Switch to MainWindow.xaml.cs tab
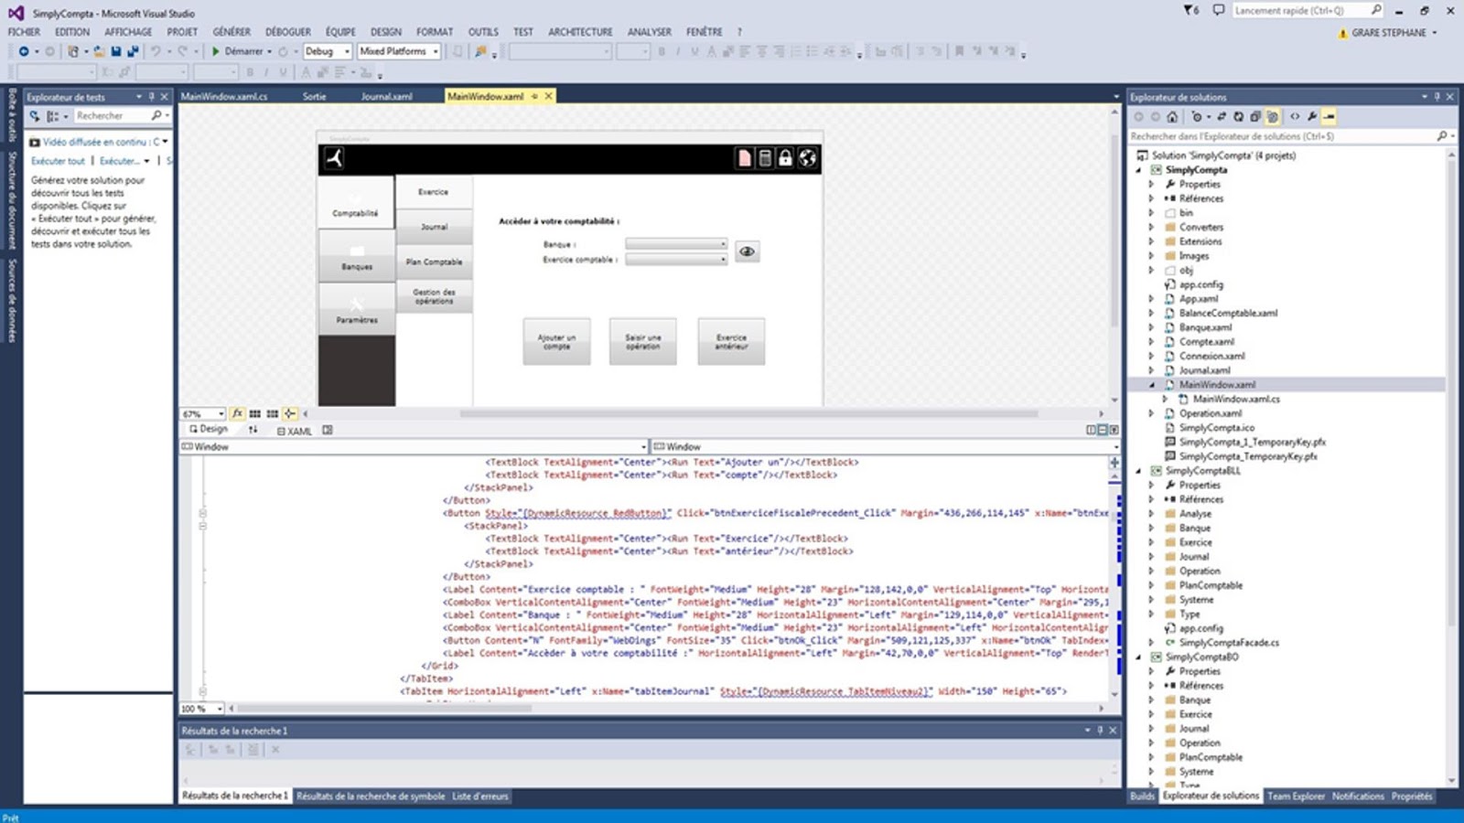The height and width of the screenshot is (823, 1464). pyautogui.click(x=224, y=96)
